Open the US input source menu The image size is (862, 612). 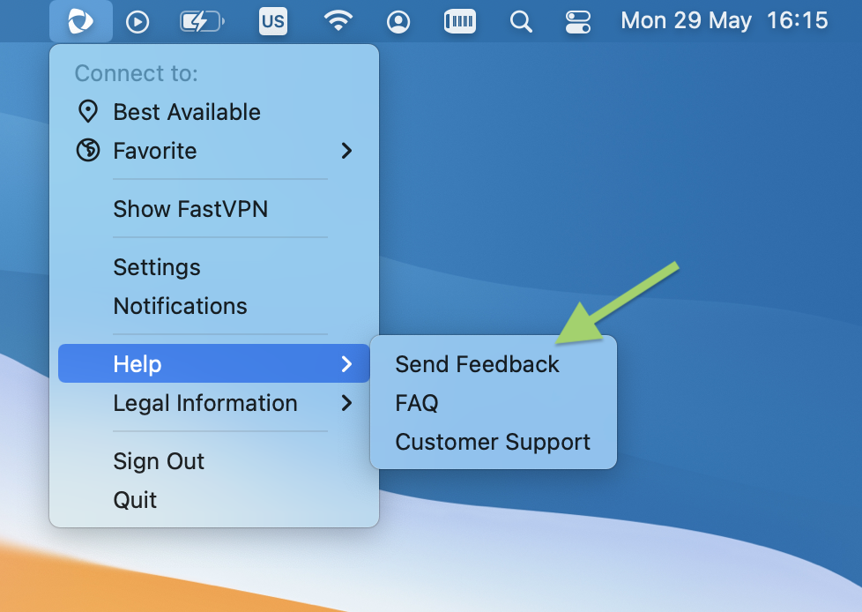[x=273, y=21]
